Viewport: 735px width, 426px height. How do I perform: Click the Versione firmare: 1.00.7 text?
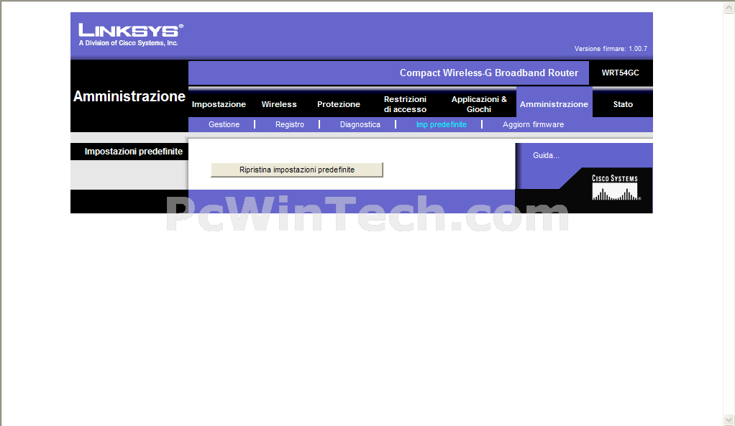point(611,49)
